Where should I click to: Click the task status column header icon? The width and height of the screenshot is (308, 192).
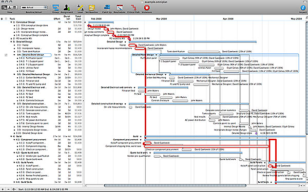[2, 19]
